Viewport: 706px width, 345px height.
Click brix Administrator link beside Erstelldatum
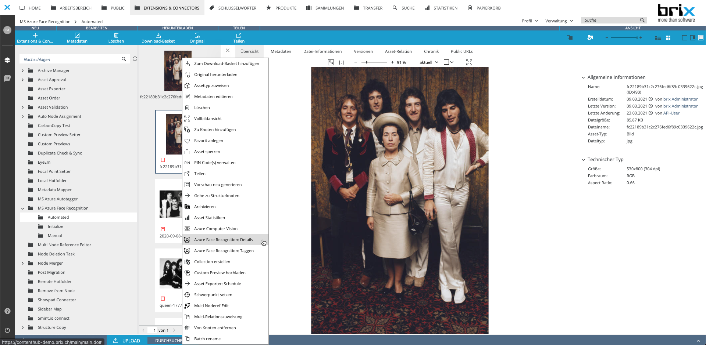680,99
